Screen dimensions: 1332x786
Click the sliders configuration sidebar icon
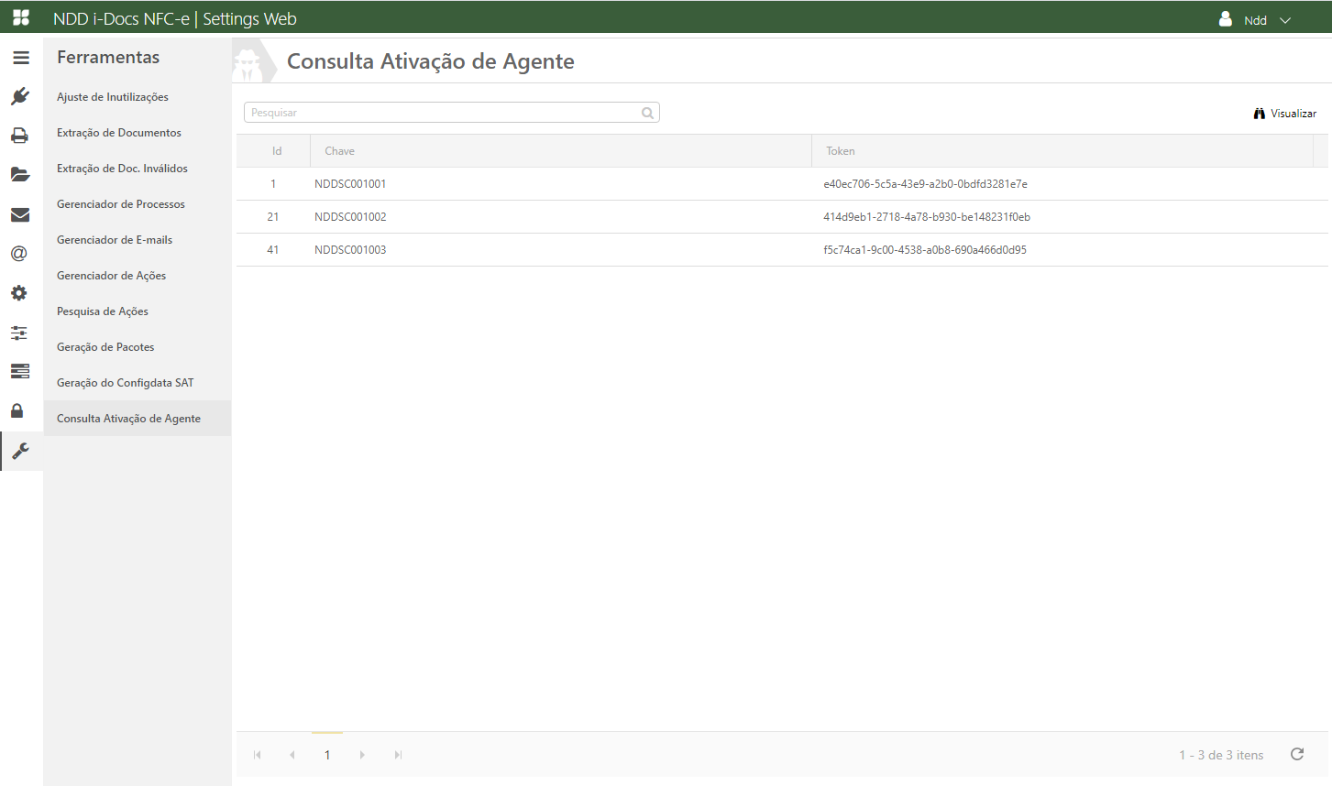point(19,333)
